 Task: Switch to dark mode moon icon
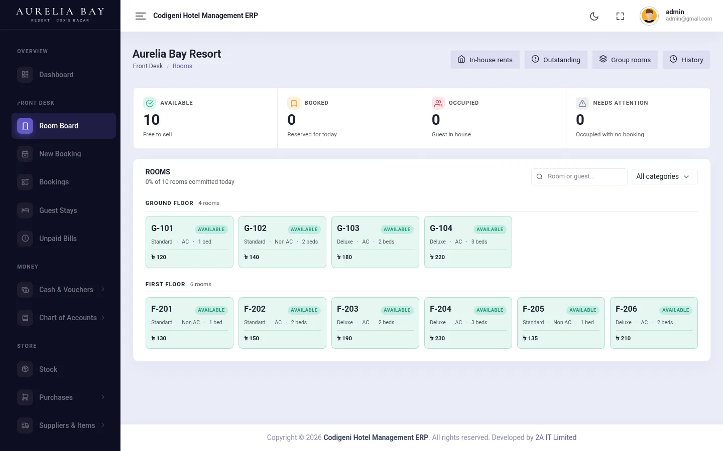[594, 16]
